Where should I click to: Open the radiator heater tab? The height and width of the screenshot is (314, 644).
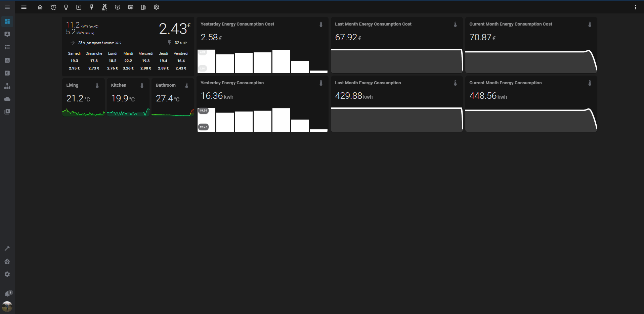130,7
